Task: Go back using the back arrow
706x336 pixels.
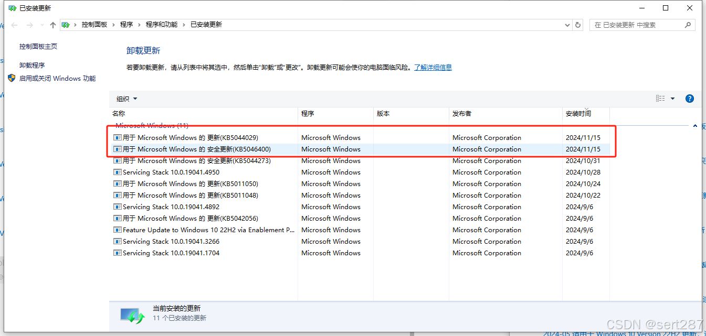Action: 15,25
